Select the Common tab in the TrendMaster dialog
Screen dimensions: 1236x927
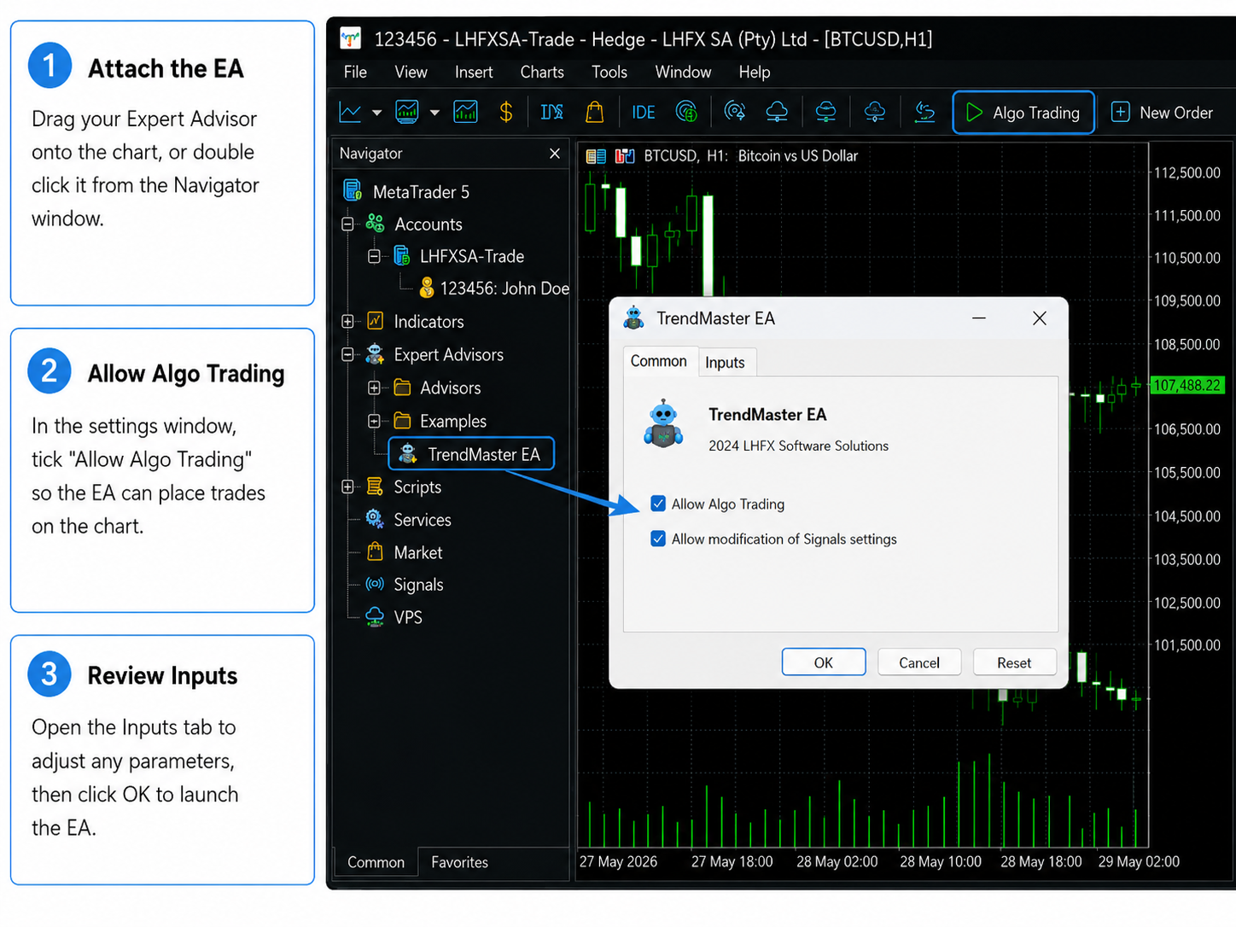pos(659,361)
